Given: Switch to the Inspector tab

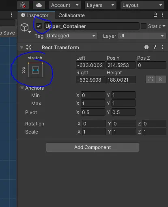Looking at the screenshot, I should tap(36, 15).
